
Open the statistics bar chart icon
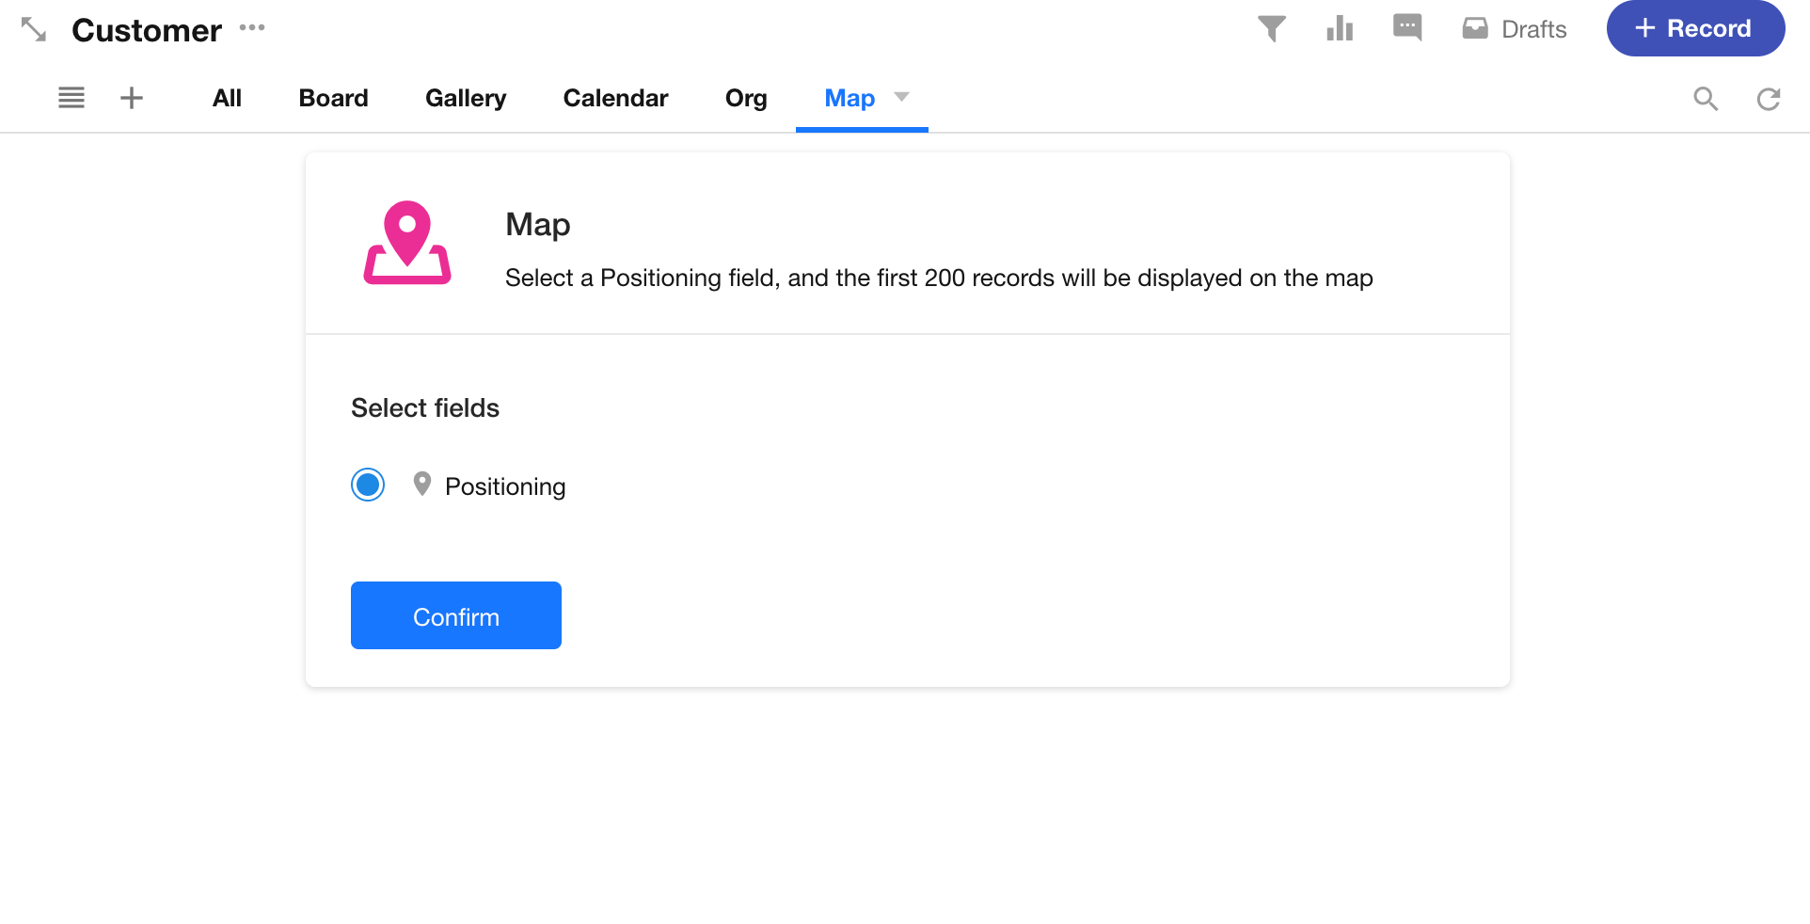click(1340, 29)
